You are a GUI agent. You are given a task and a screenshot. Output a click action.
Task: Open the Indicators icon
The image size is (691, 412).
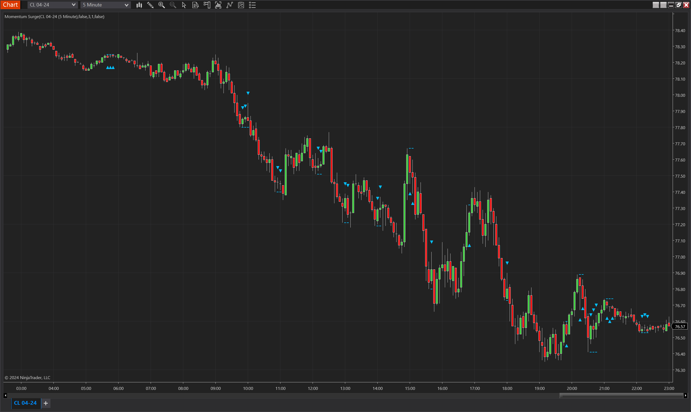coord(229,5)
